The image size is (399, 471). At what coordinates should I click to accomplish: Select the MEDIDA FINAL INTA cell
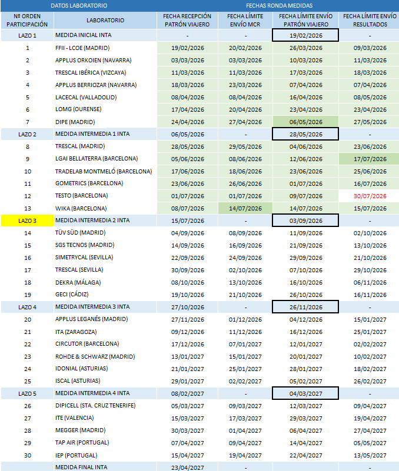[105, 467]
